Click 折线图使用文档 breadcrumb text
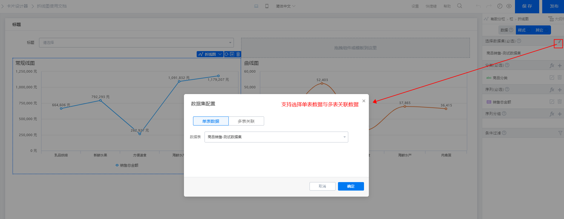The width and height of the screenshot is (564, 219). 52,6
